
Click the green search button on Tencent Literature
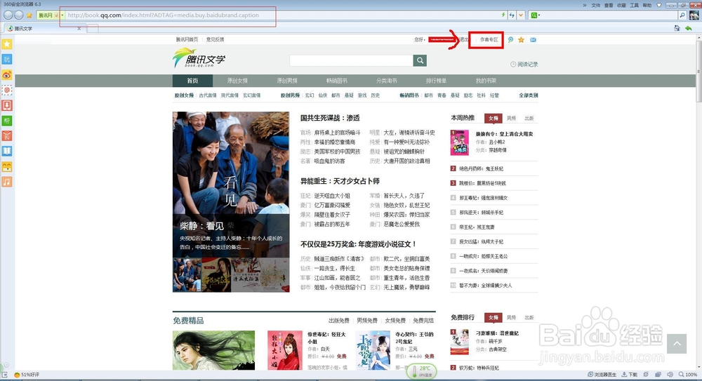[x=420, y=60]
